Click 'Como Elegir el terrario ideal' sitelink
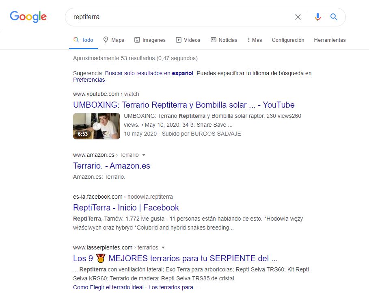This screenshot has height=297, width=369. coord(108,287)
